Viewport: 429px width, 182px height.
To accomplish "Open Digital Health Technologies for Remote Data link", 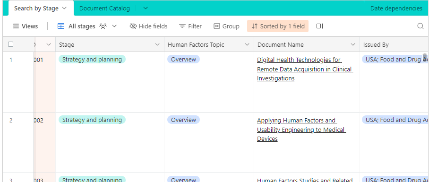I will (x=305, y=69).
